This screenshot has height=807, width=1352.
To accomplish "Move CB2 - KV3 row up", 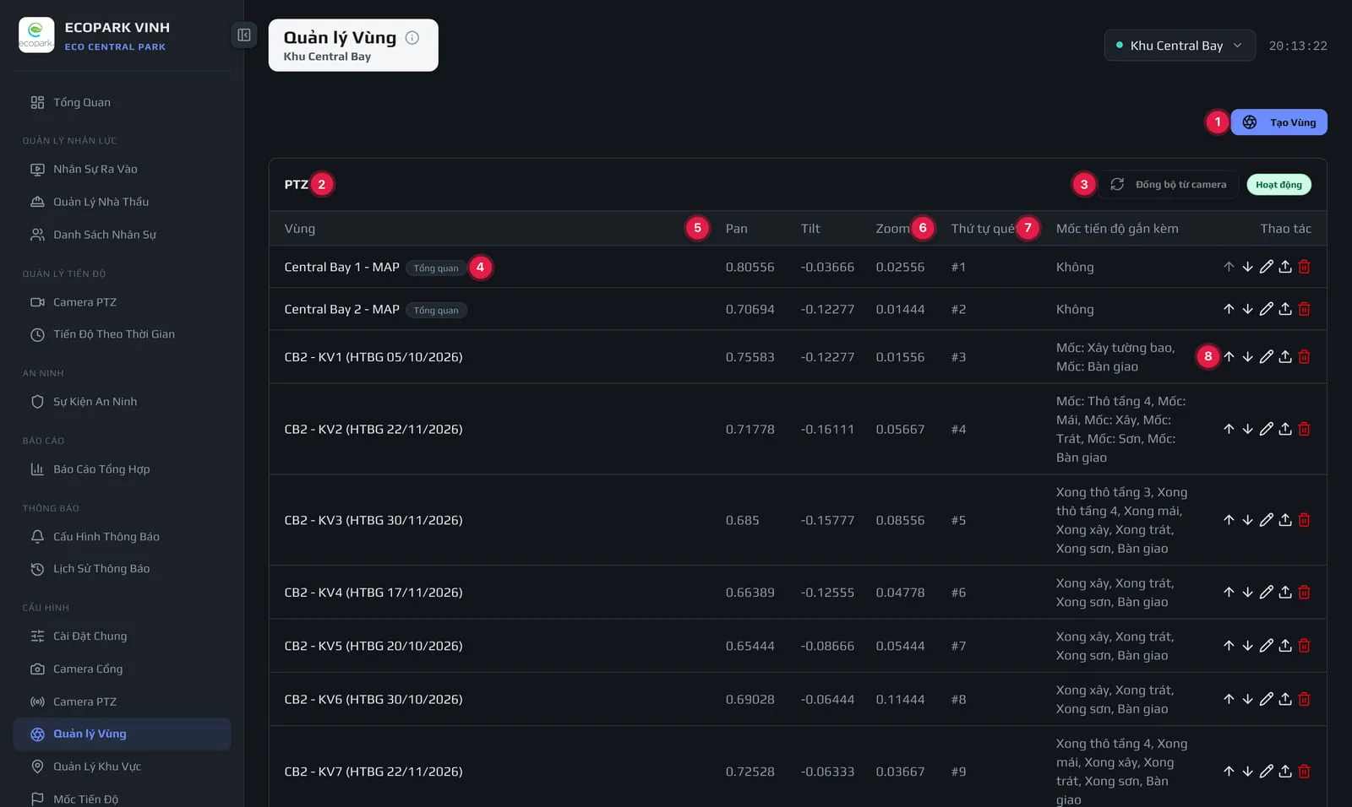I will coord(1229,520).
